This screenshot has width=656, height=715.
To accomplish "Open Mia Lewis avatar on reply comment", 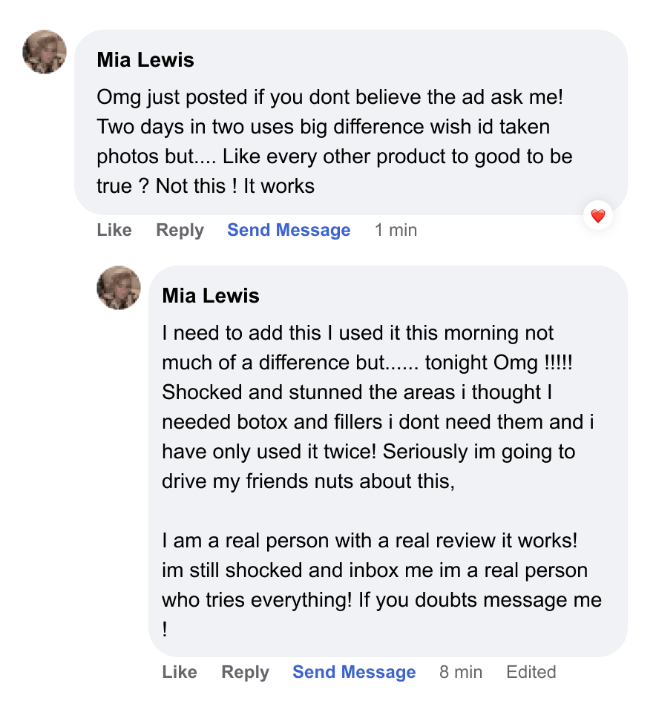I will [x=119, y=288].
